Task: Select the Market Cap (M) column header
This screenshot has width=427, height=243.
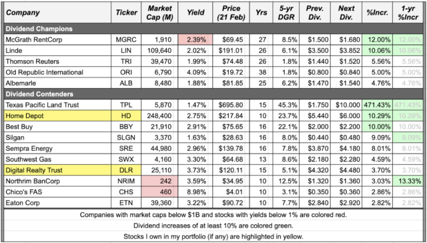Action: [159, 13]
